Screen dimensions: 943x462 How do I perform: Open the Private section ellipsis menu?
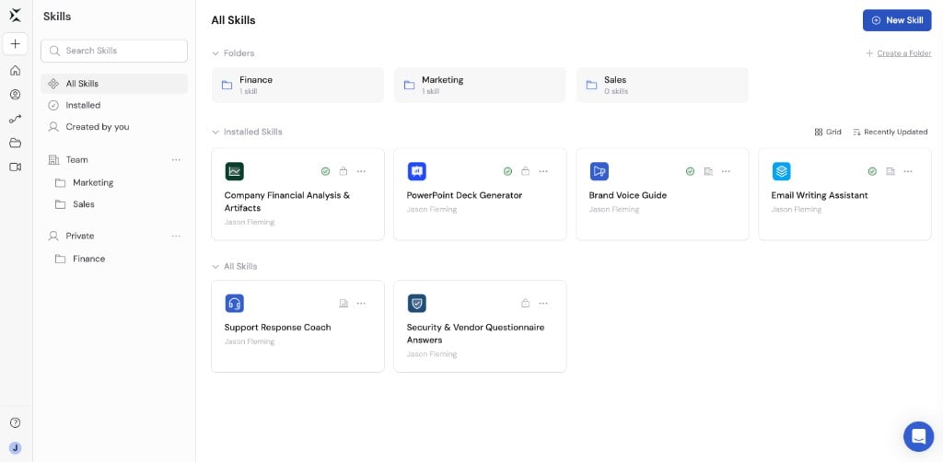click(x=176, y=237)
